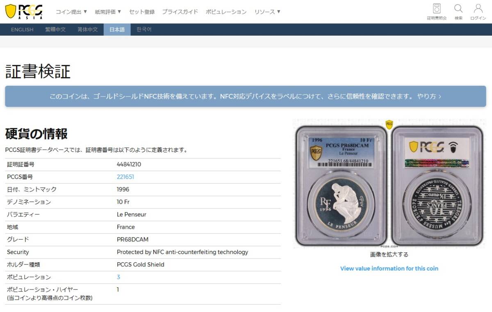
Task: Open PCGS number link 221651
Action: (125, 177)
